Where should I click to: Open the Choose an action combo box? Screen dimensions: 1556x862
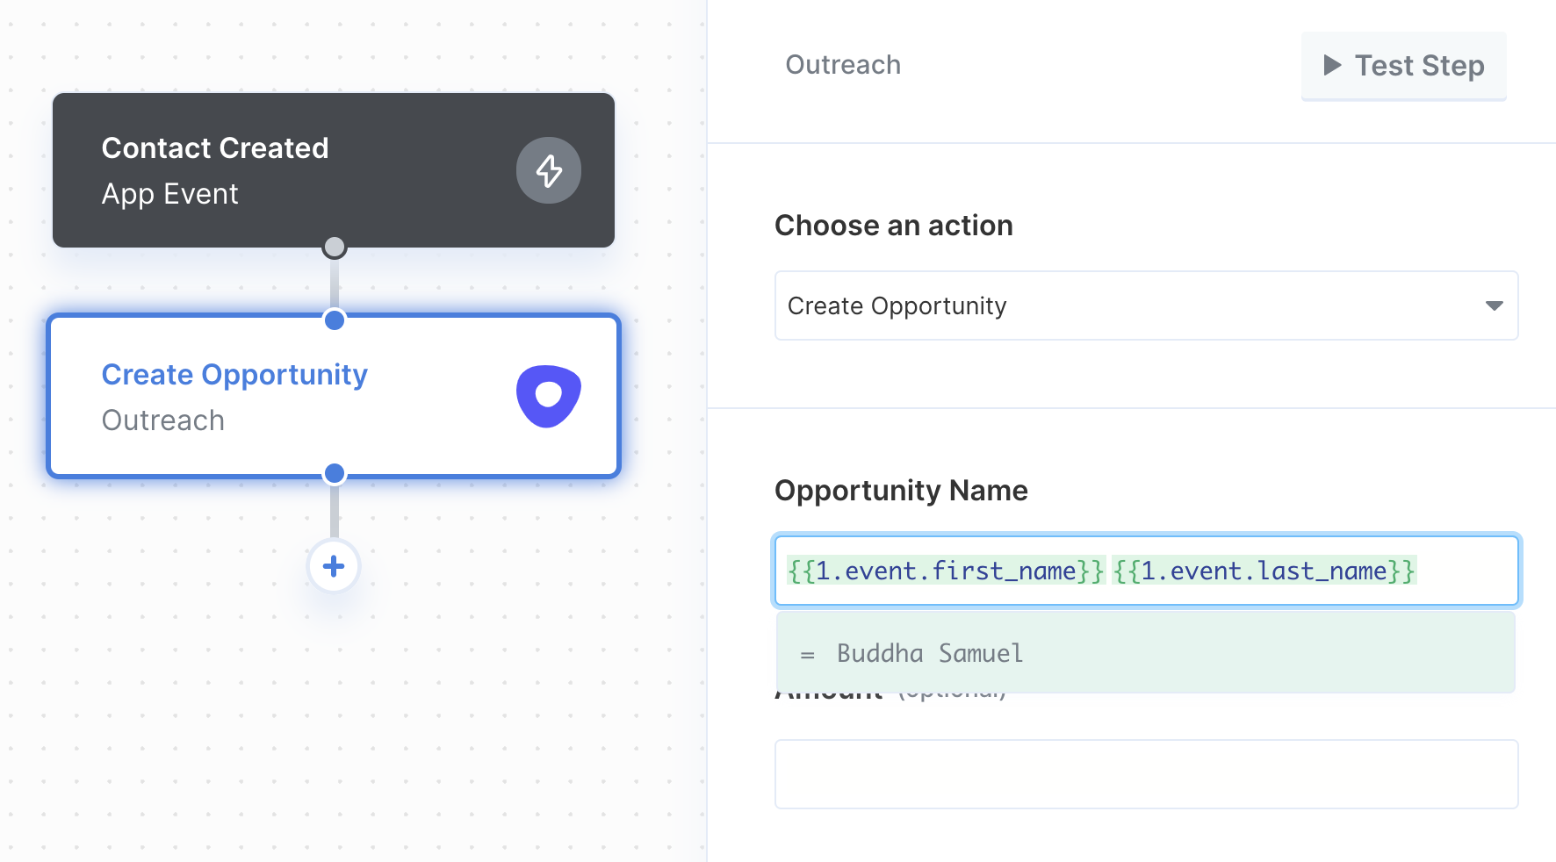[1146, 305]
